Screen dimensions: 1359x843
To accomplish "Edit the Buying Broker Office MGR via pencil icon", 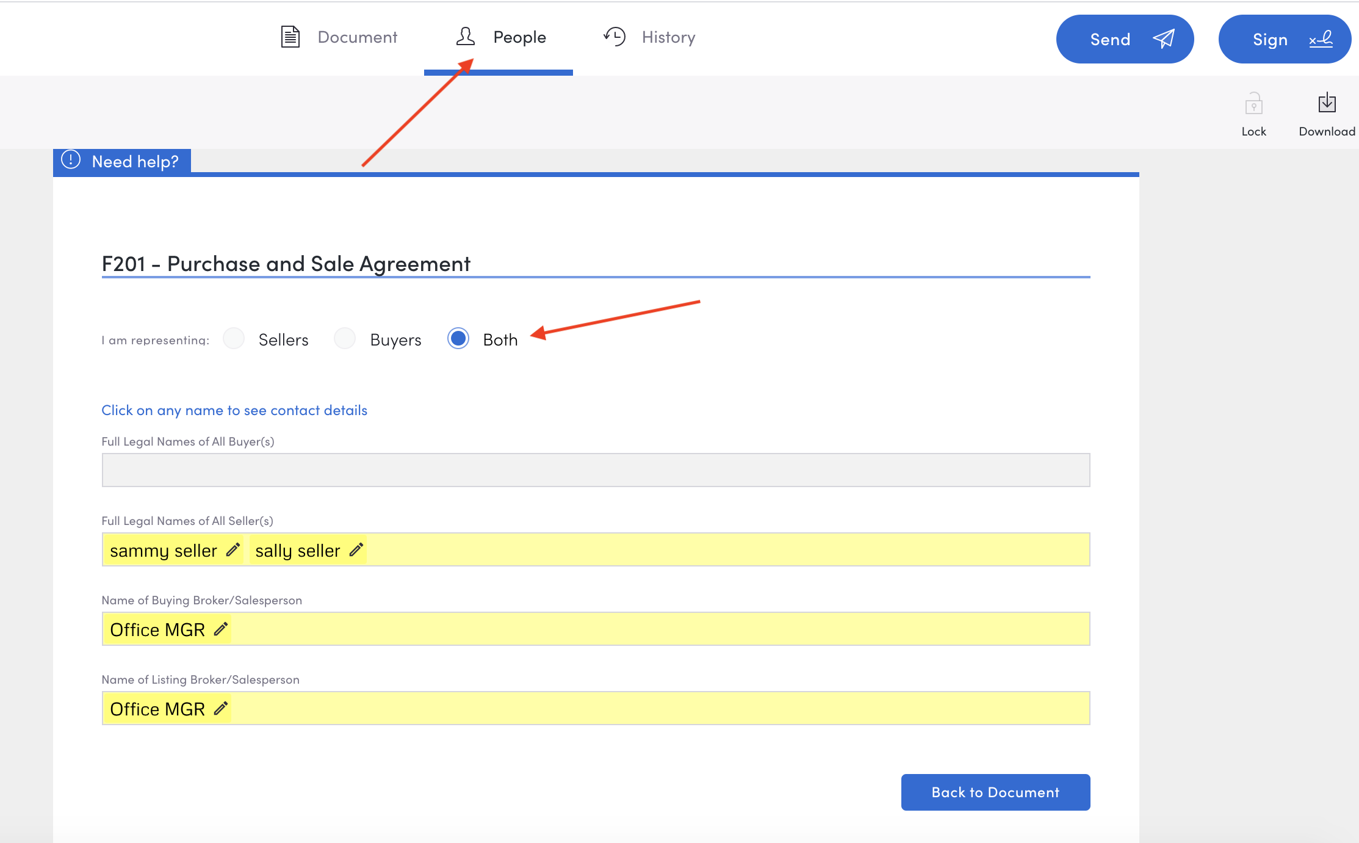I will [220, 629].
